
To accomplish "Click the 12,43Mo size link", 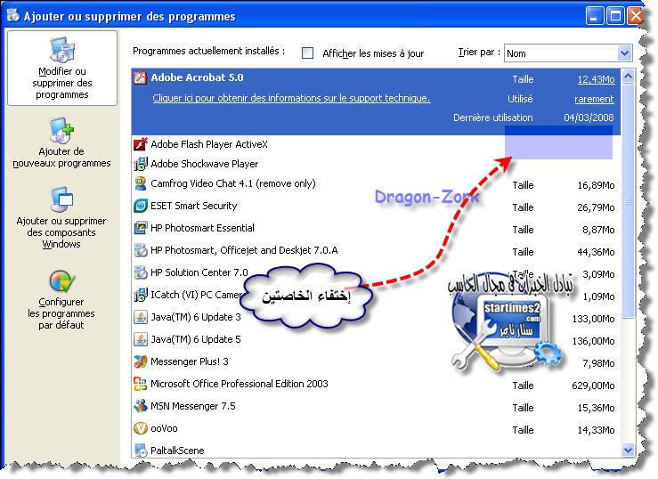I will click(596, 79).
